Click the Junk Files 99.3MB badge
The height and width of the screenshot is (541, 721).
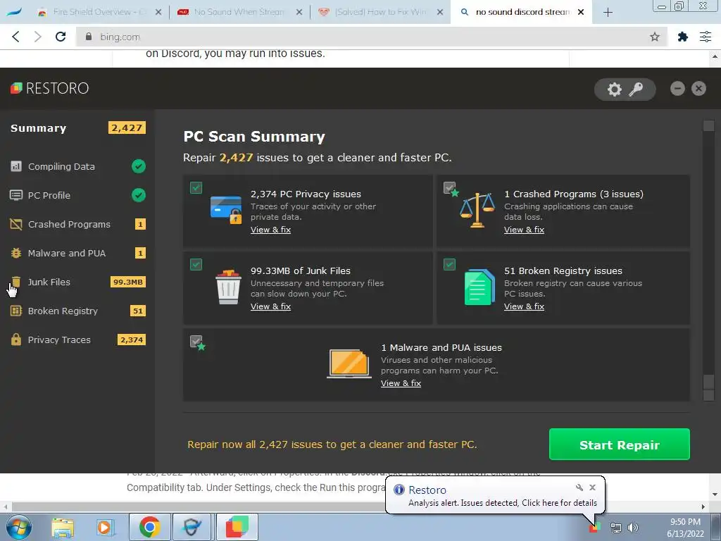pos(128,282)
